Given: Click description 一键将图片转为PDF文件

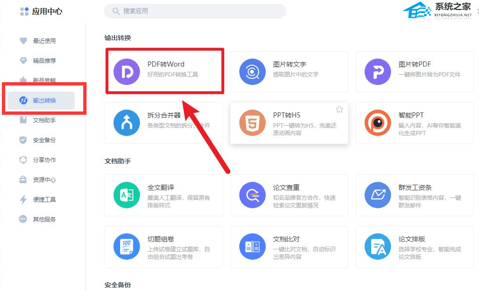Looking at the screenshot, I should [429, 75].
